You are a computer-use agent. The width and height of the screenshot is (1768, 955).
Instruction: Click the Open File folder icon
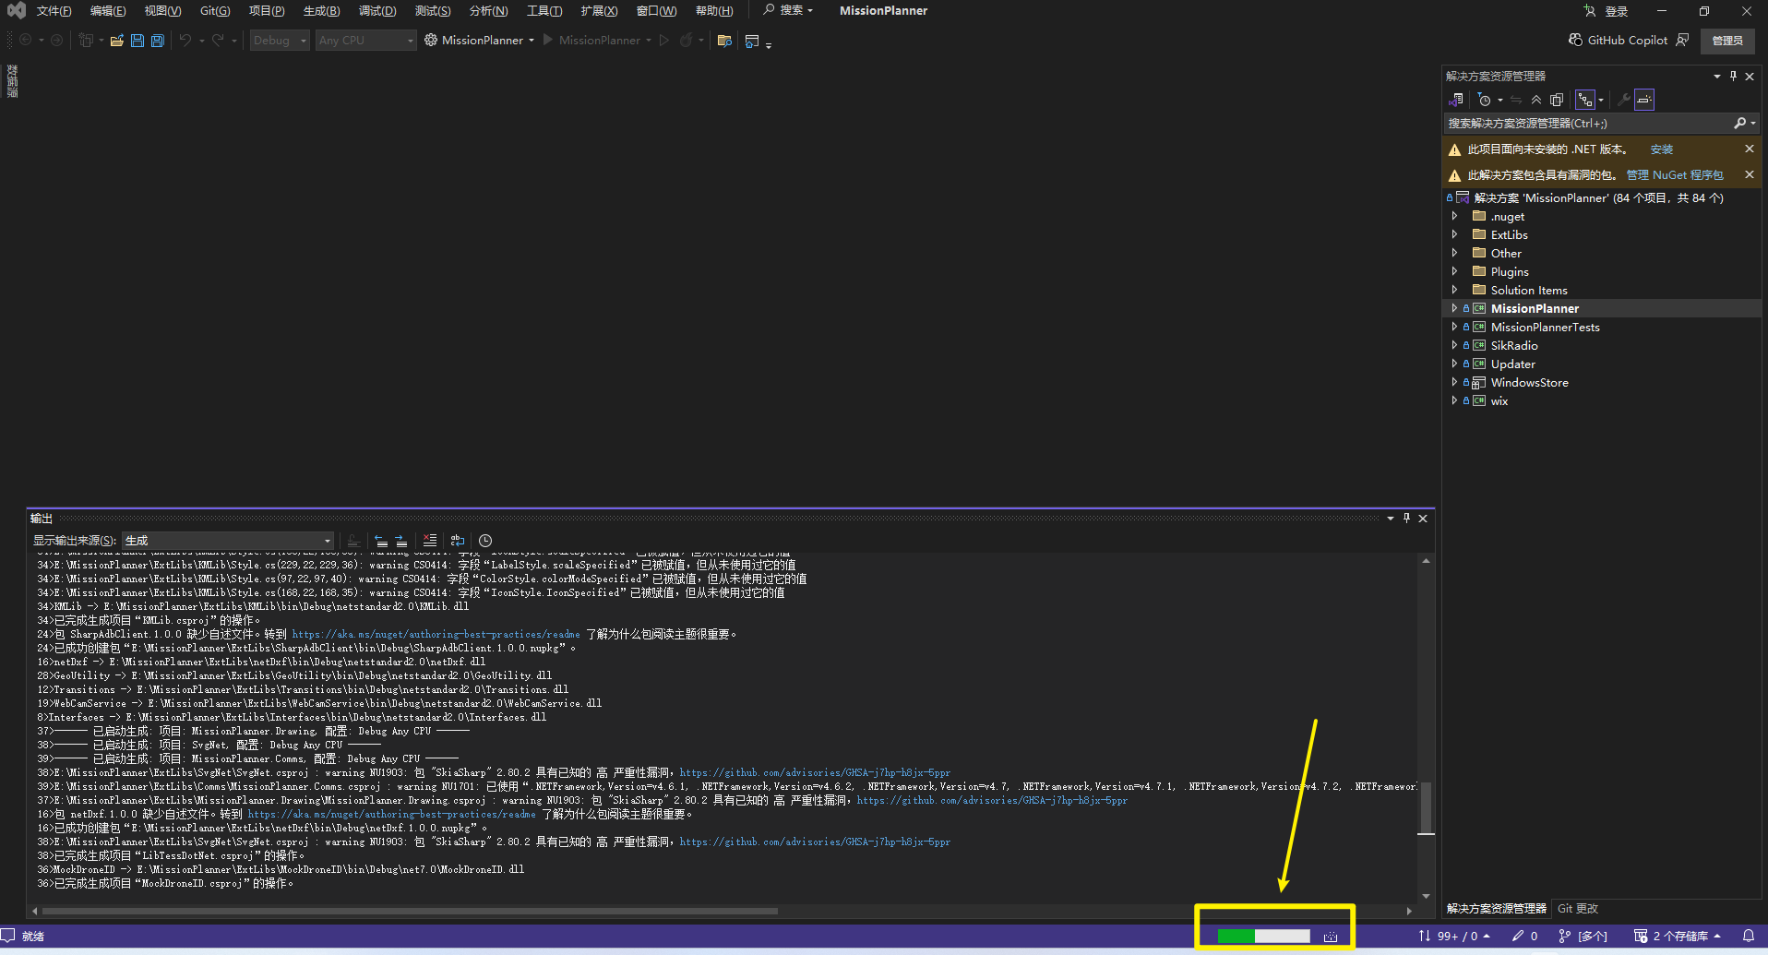[117, 41]
